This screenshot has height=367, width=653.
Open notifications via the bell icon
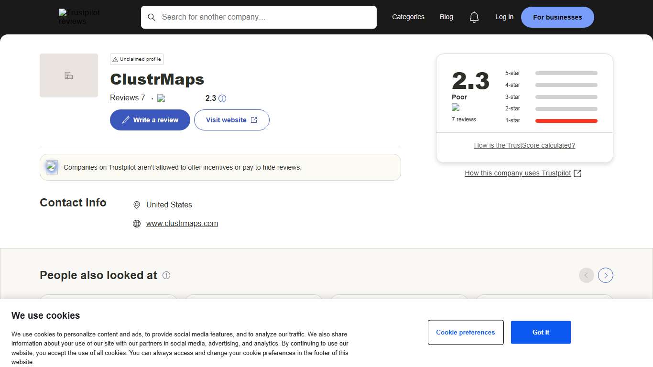(x=474, y=17)
